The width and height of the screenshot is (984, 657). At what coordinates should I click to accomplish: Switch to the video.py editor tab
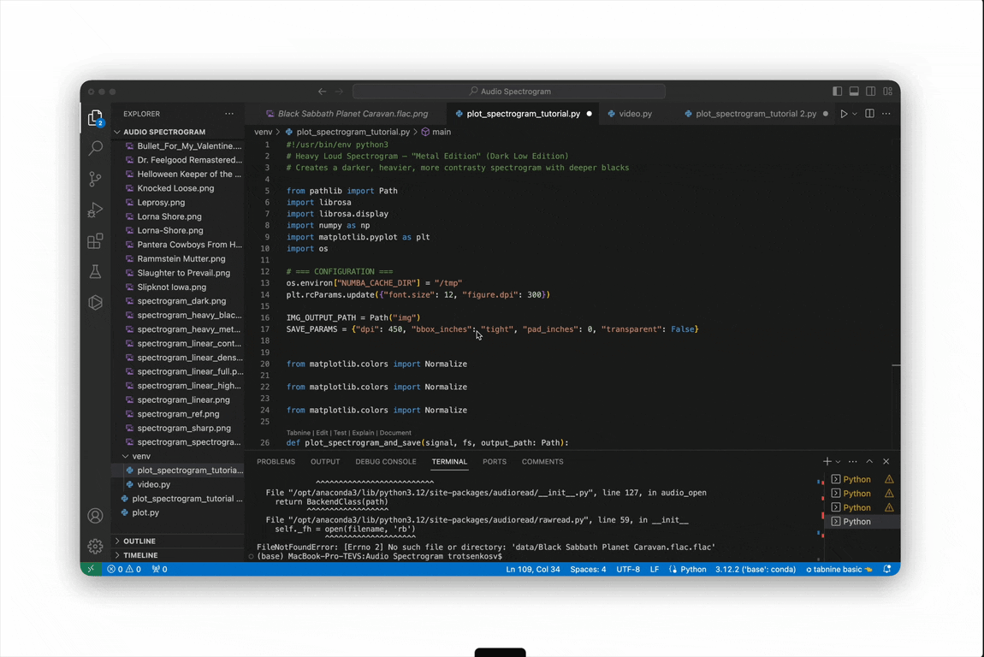635,114
